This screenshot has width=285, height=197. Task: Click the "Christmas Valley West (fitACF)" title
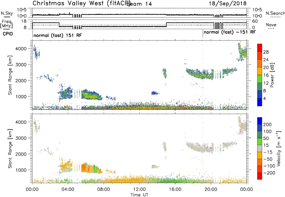[81, 4]
